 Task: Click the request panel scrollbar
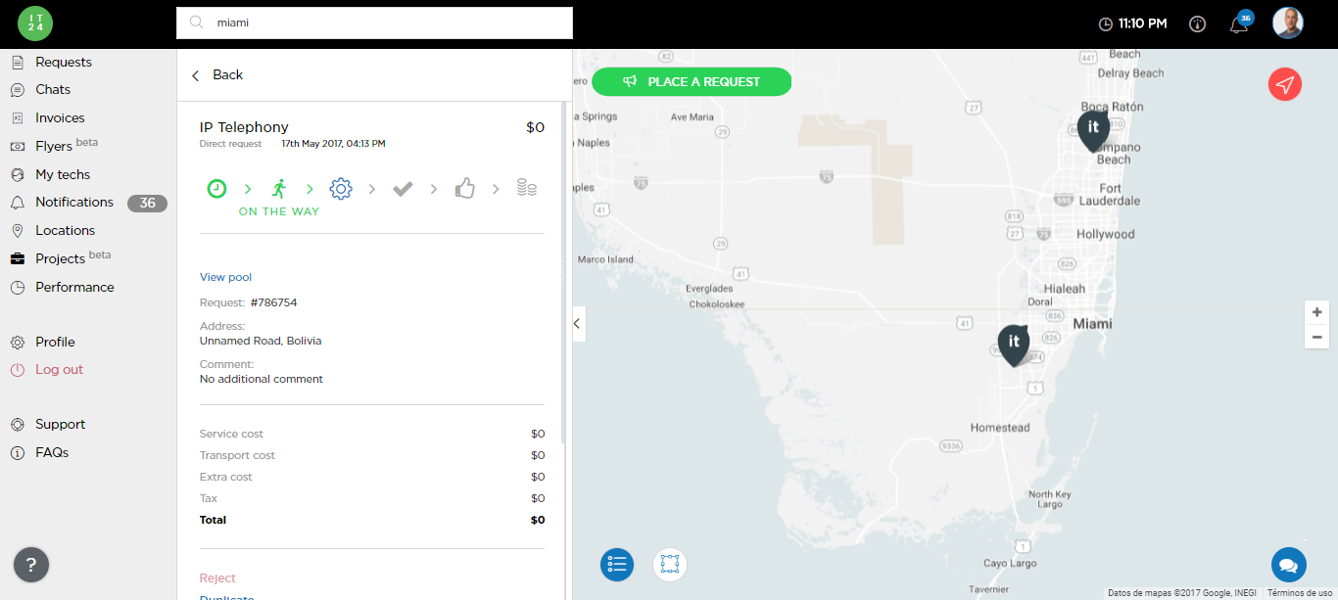[x=563, y=274]
